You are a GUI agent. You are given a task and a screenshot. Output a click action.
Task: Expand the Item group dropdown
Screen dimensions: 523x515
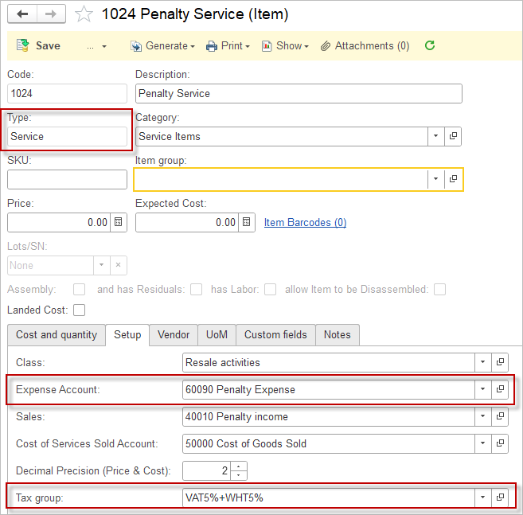click(x=435, y=179)
